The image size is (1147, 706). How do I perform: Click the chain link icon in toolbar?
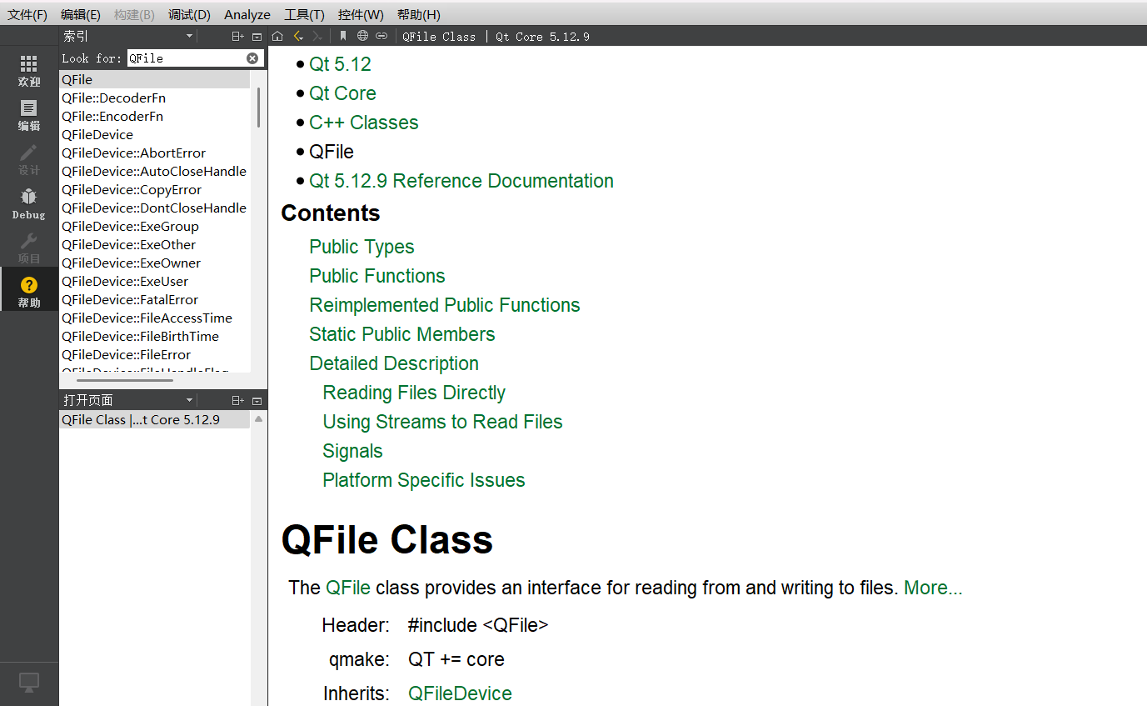[x=382, y=36]
